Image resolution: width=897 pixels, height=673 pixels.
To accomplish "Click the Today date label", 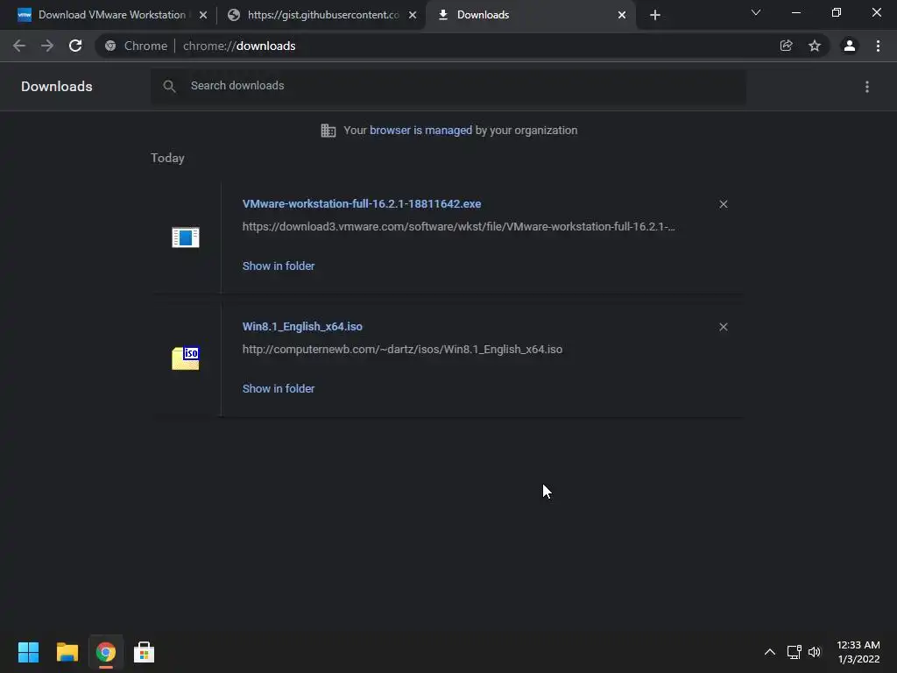I will (167, 158).
